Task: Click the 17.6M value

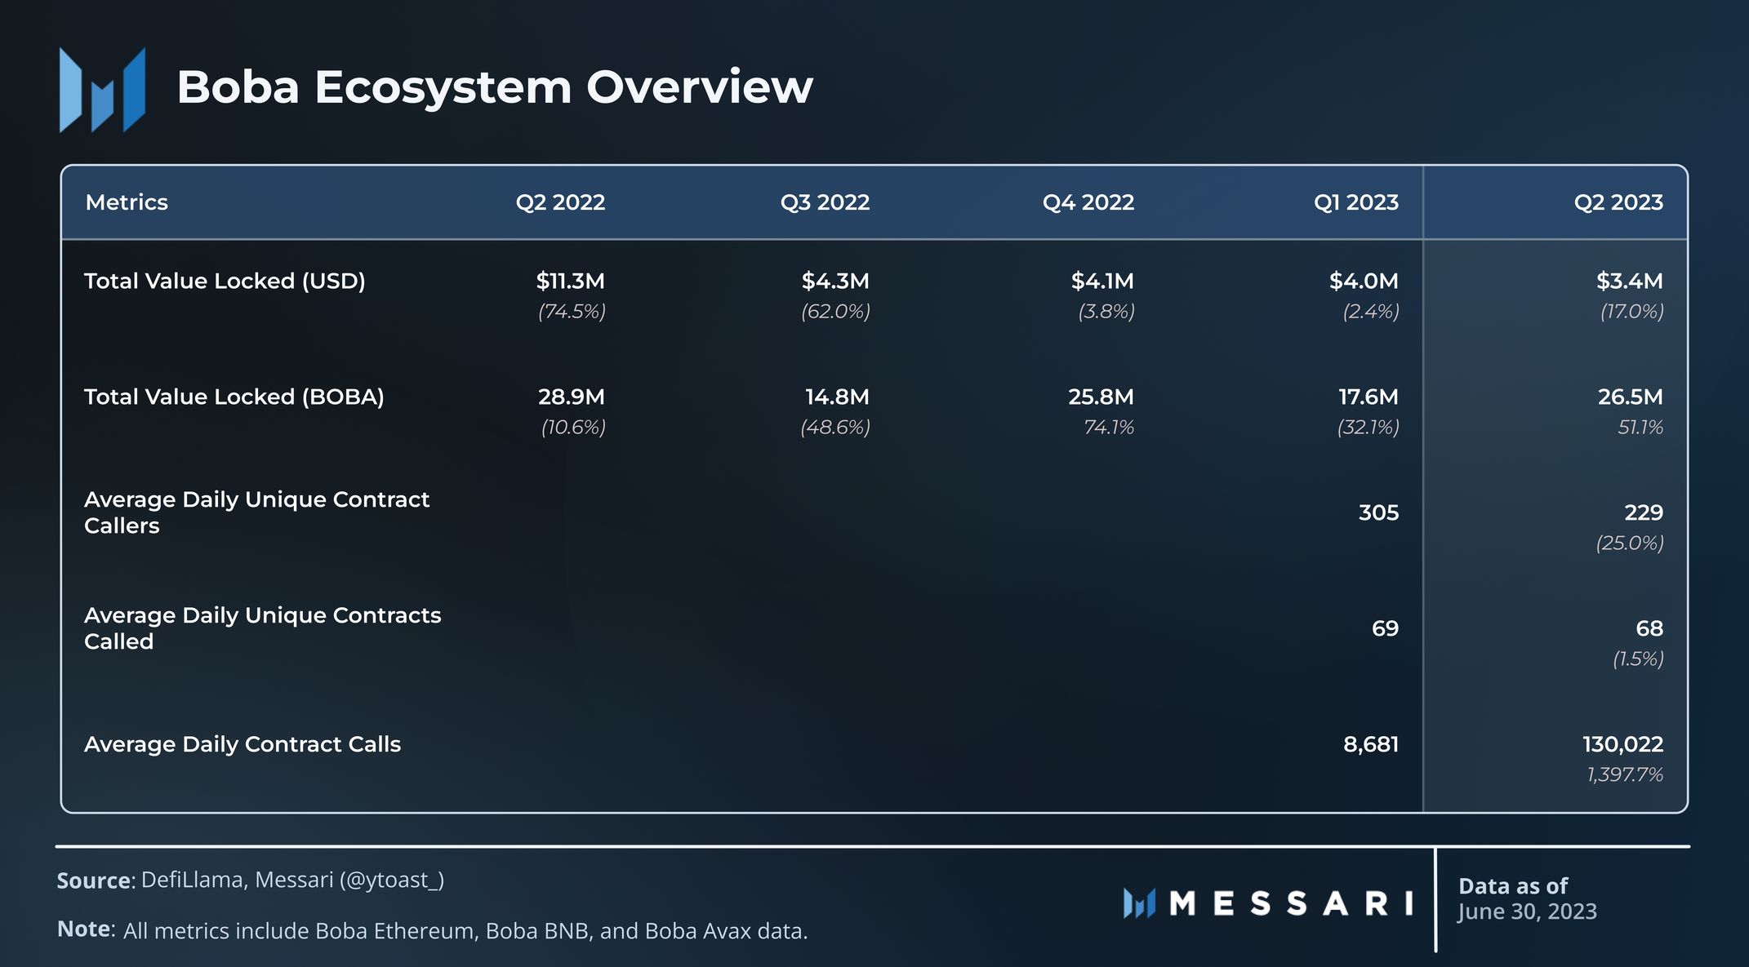Action: (x=1368, y=397)
